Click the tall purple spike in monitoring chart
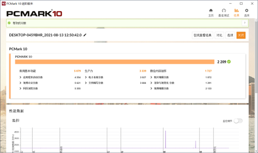Viewport: 258px width, 153px height. [x=166, y=140]
